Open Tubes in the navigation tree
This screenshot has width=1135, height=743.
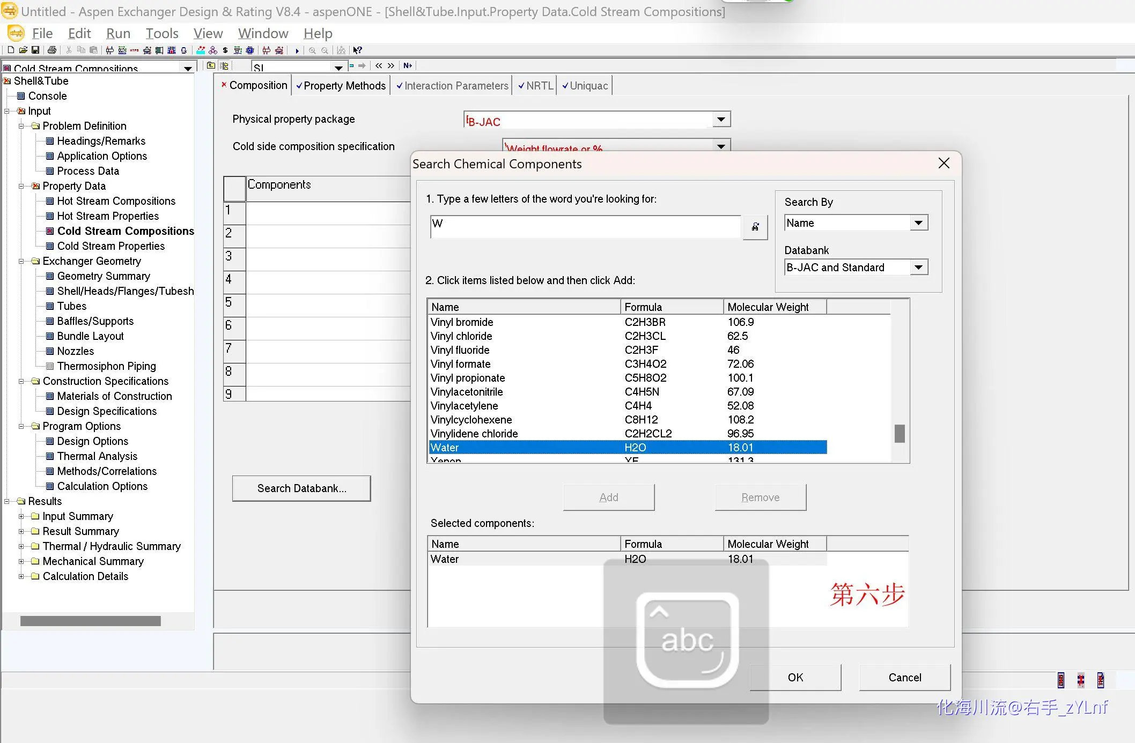point(71,306)
